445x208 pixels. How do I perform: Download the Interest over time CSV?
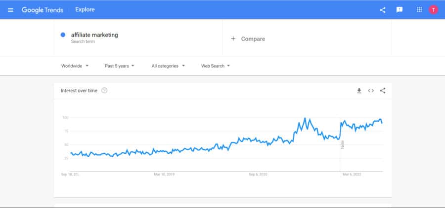tap(359, 91)
